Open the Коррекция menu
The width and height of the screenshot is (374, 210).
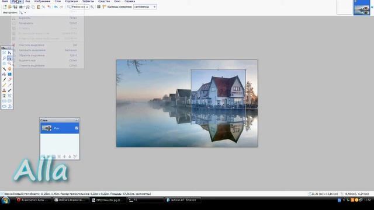click(x=71, y=1)
